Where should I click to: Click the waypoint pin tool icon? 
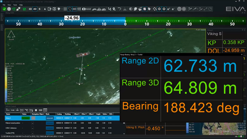coord(114,9)
